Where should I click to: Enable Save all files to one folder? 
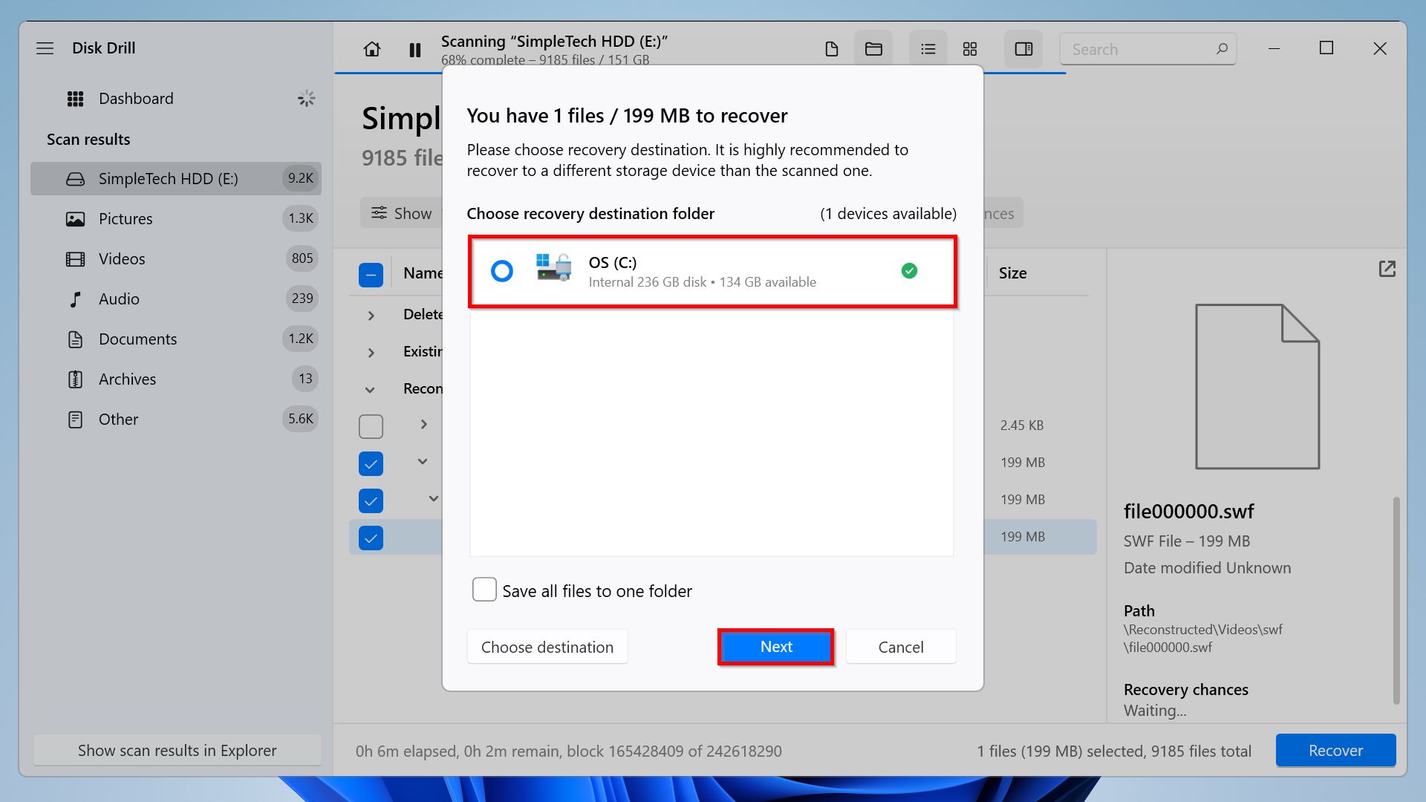484,590
